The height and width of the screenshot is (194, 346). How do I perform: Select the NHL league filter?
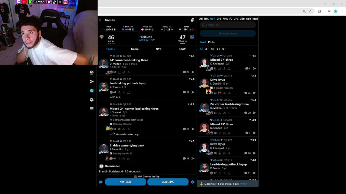click(225, 19)
